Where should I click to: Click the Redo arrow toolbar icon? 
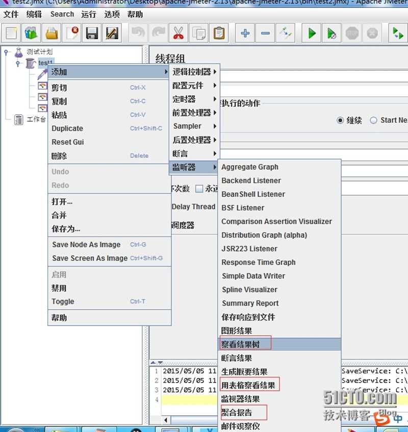158,33
